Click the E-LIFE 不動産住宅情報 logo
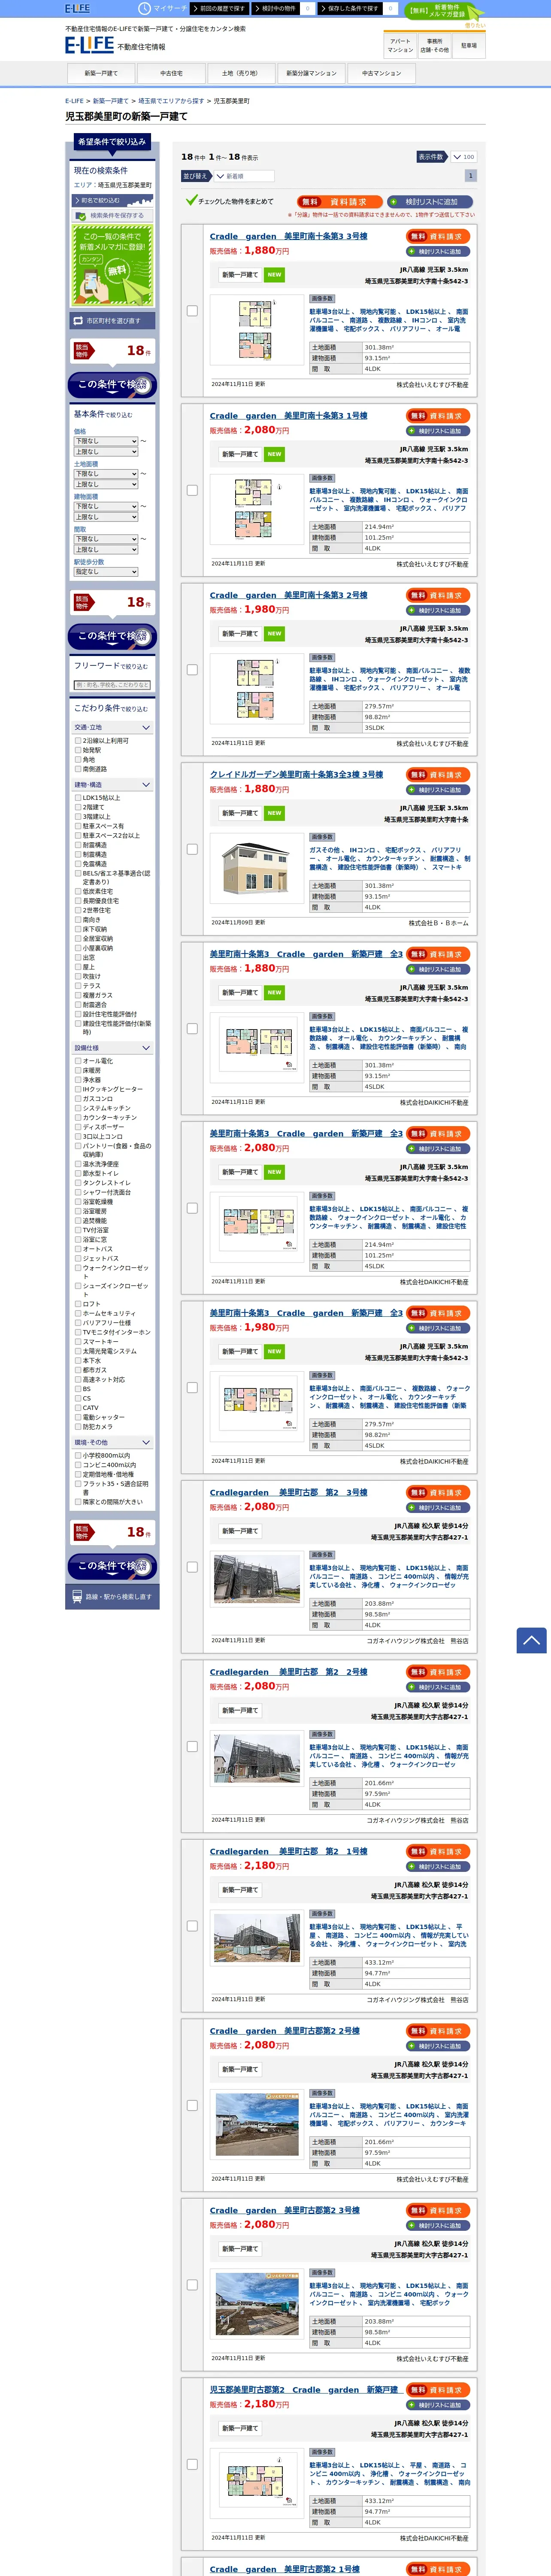Screen dimensions: 551x2576 coord(115,45)
